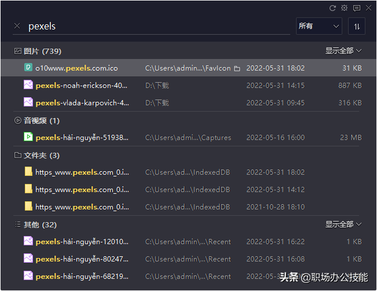Click the 图片 category picture icon
377x291 pixels.
18,51
